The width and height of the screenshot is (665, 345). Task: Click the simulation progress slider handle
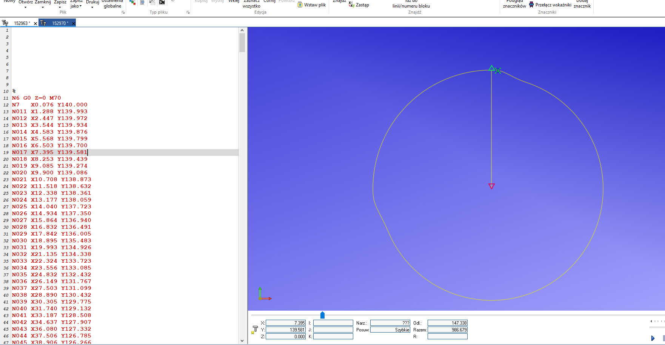[322, 315]
